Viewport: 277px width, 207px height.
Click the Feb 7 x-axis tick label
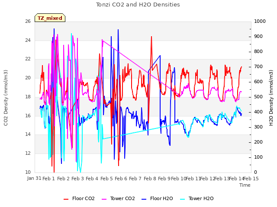tap(135, 179)
